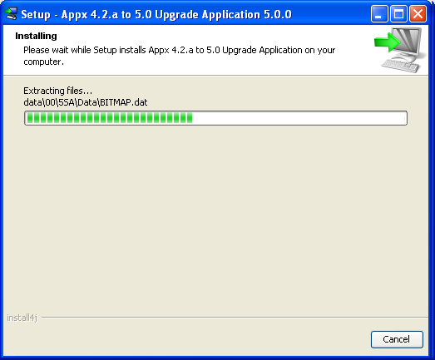Click the computer with green arrow installer graphic
Screen dimensions: 435x360
[x=399, y=50]
